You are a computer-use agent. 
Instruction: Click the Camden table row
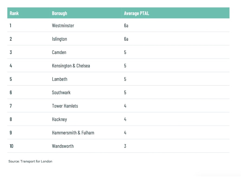pyautogui.click(x=59, y=52)
